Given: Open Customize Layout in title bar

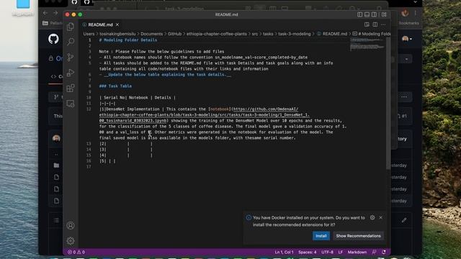Looking at the screenshot, I should tap(384, 14).
